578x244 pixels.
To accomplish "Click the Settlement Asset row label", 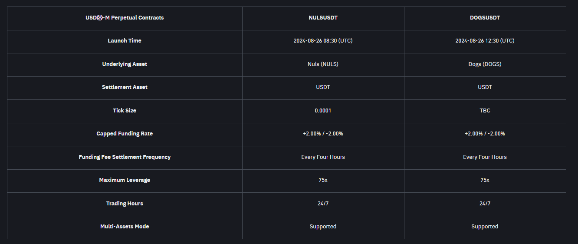I will point(125,87).
